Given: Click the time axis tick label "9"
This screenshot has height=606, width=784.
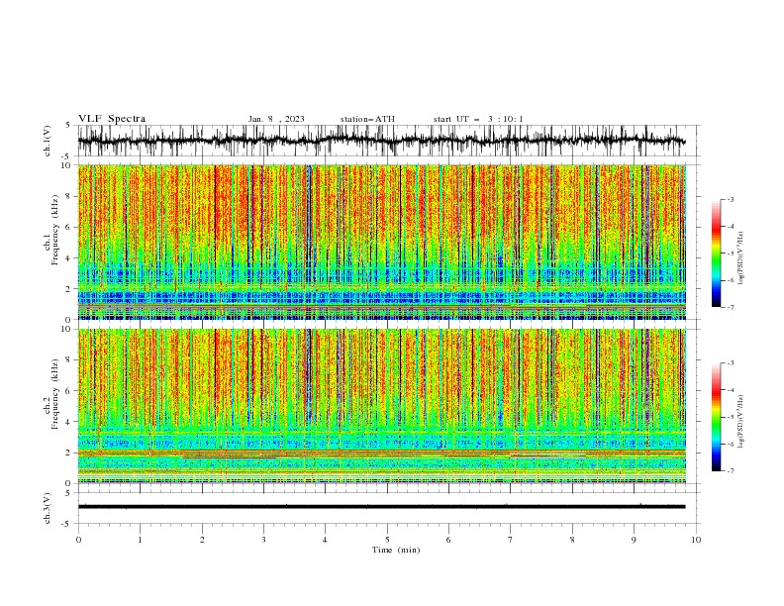Looking at the screenshot, I should [634, 540].
